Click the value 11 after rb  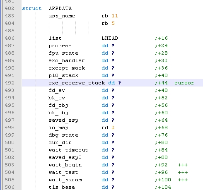[115, 16]
